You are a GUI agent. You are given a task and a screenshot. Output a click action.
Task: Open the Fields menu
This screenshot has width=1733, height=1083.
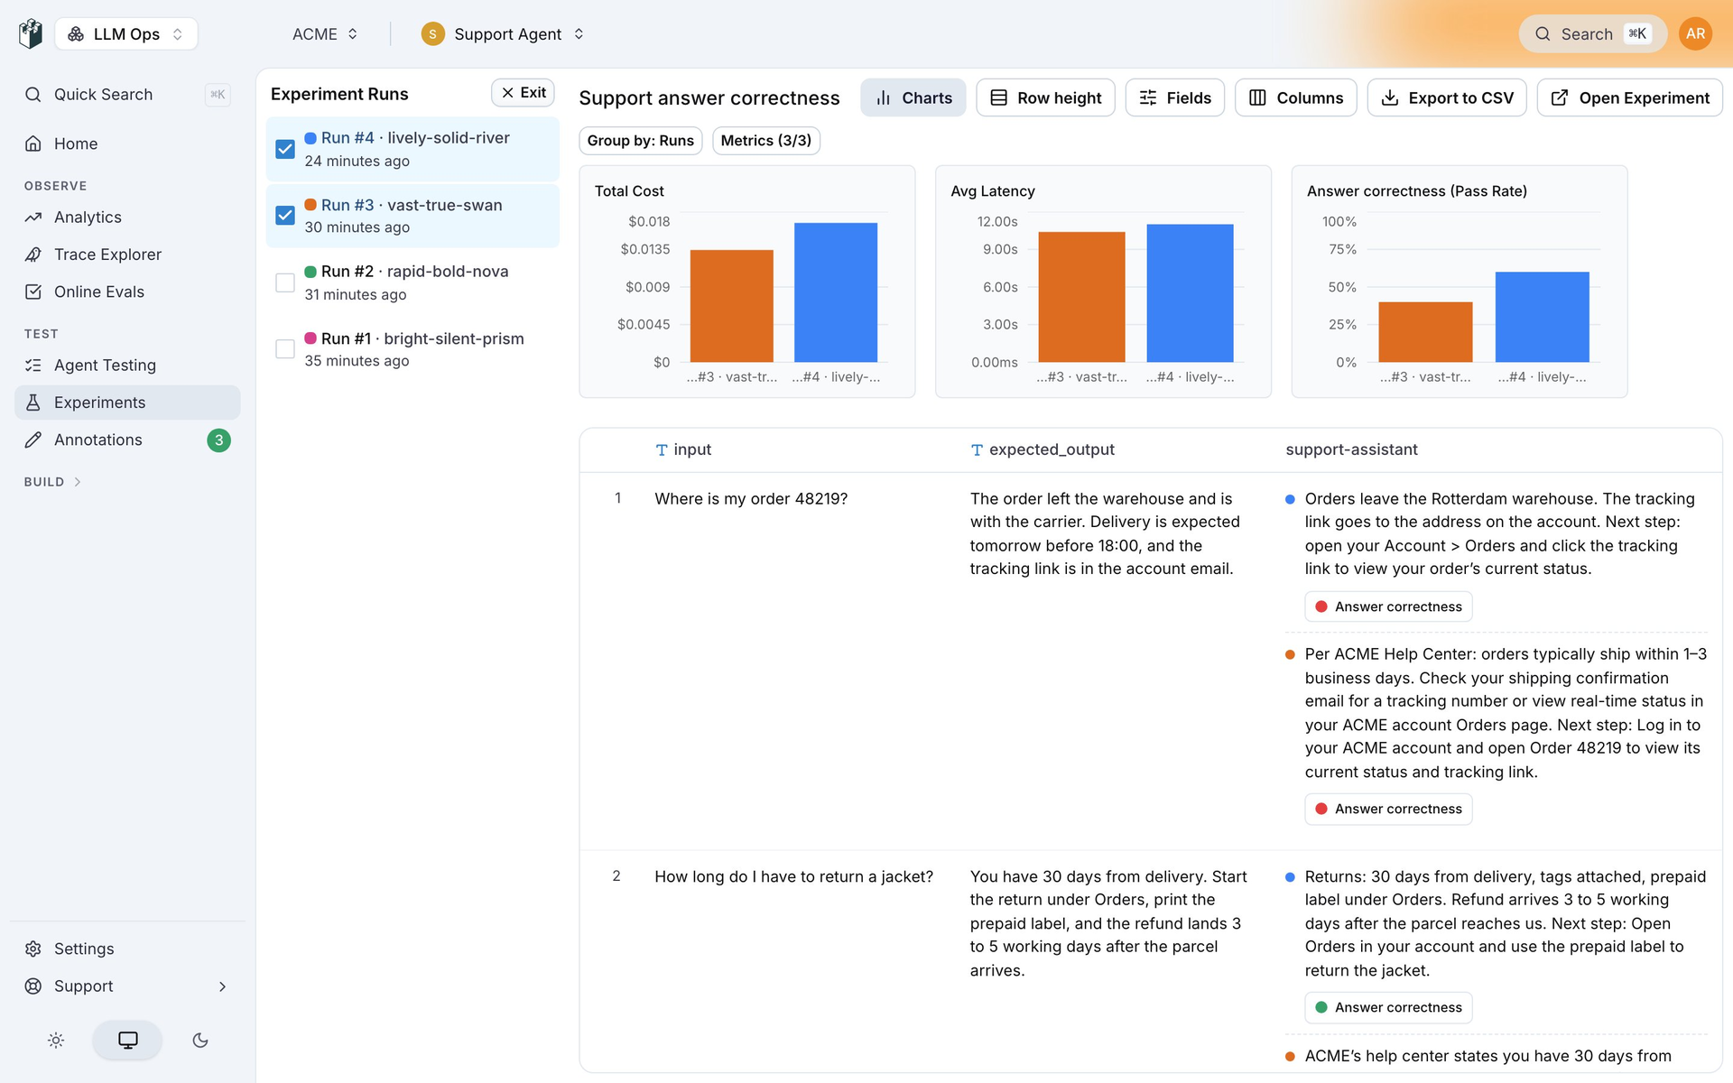click(x=1174, y=97)
